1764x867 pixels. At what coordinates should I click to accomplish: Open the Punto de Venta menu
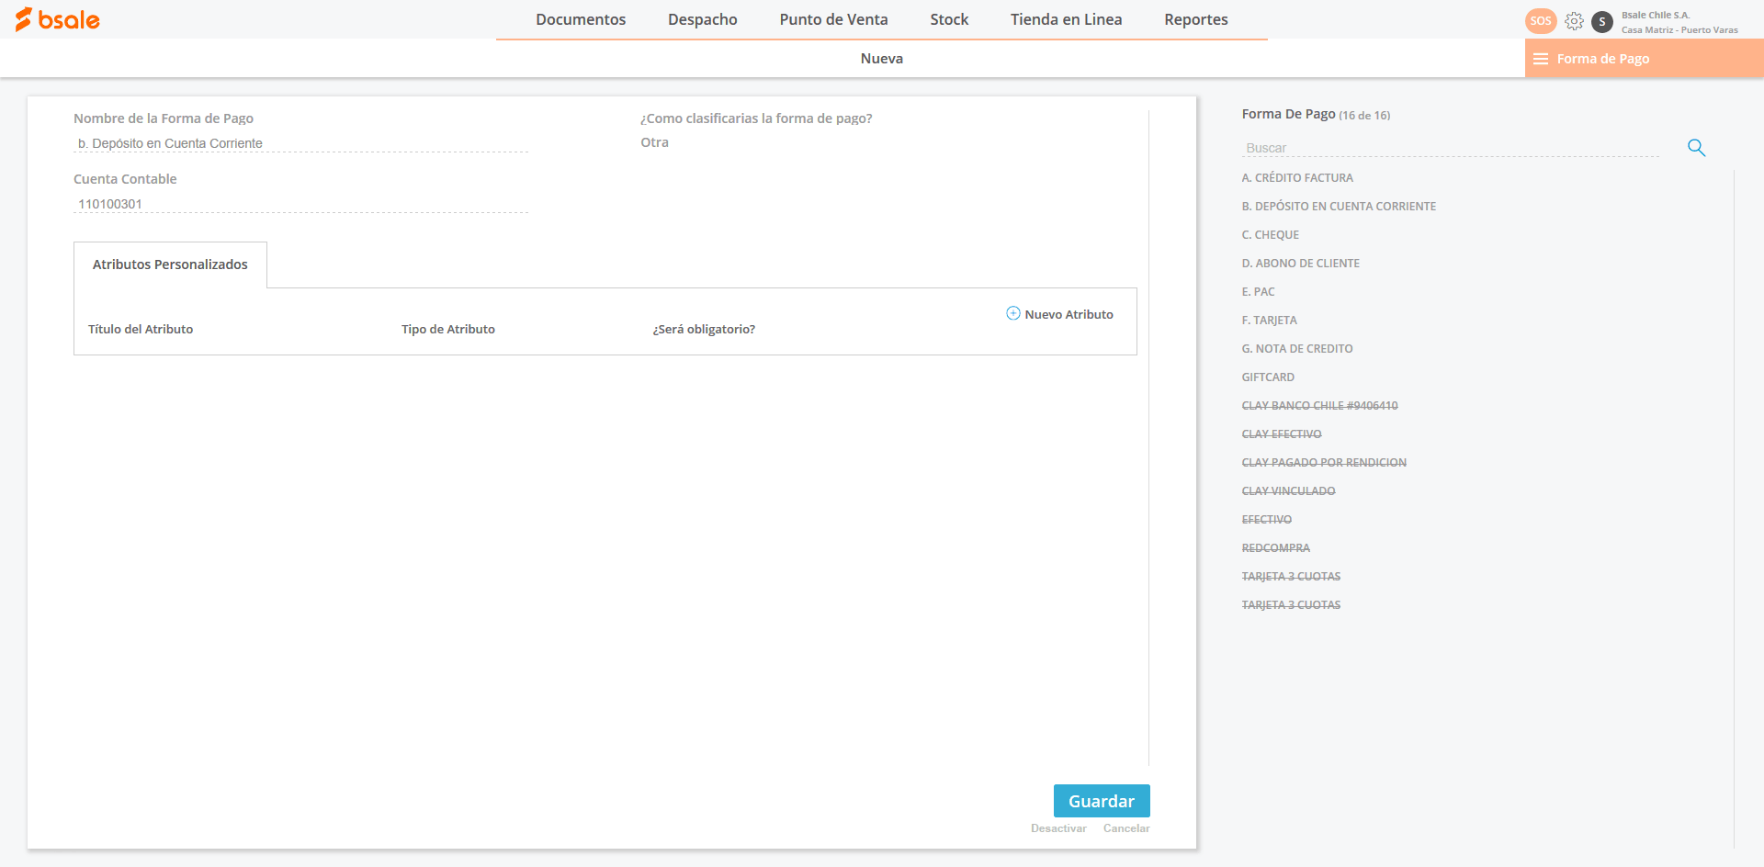(833, 19)
